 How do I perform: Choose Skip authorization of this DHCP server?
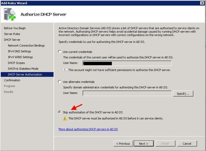(60, 112)
